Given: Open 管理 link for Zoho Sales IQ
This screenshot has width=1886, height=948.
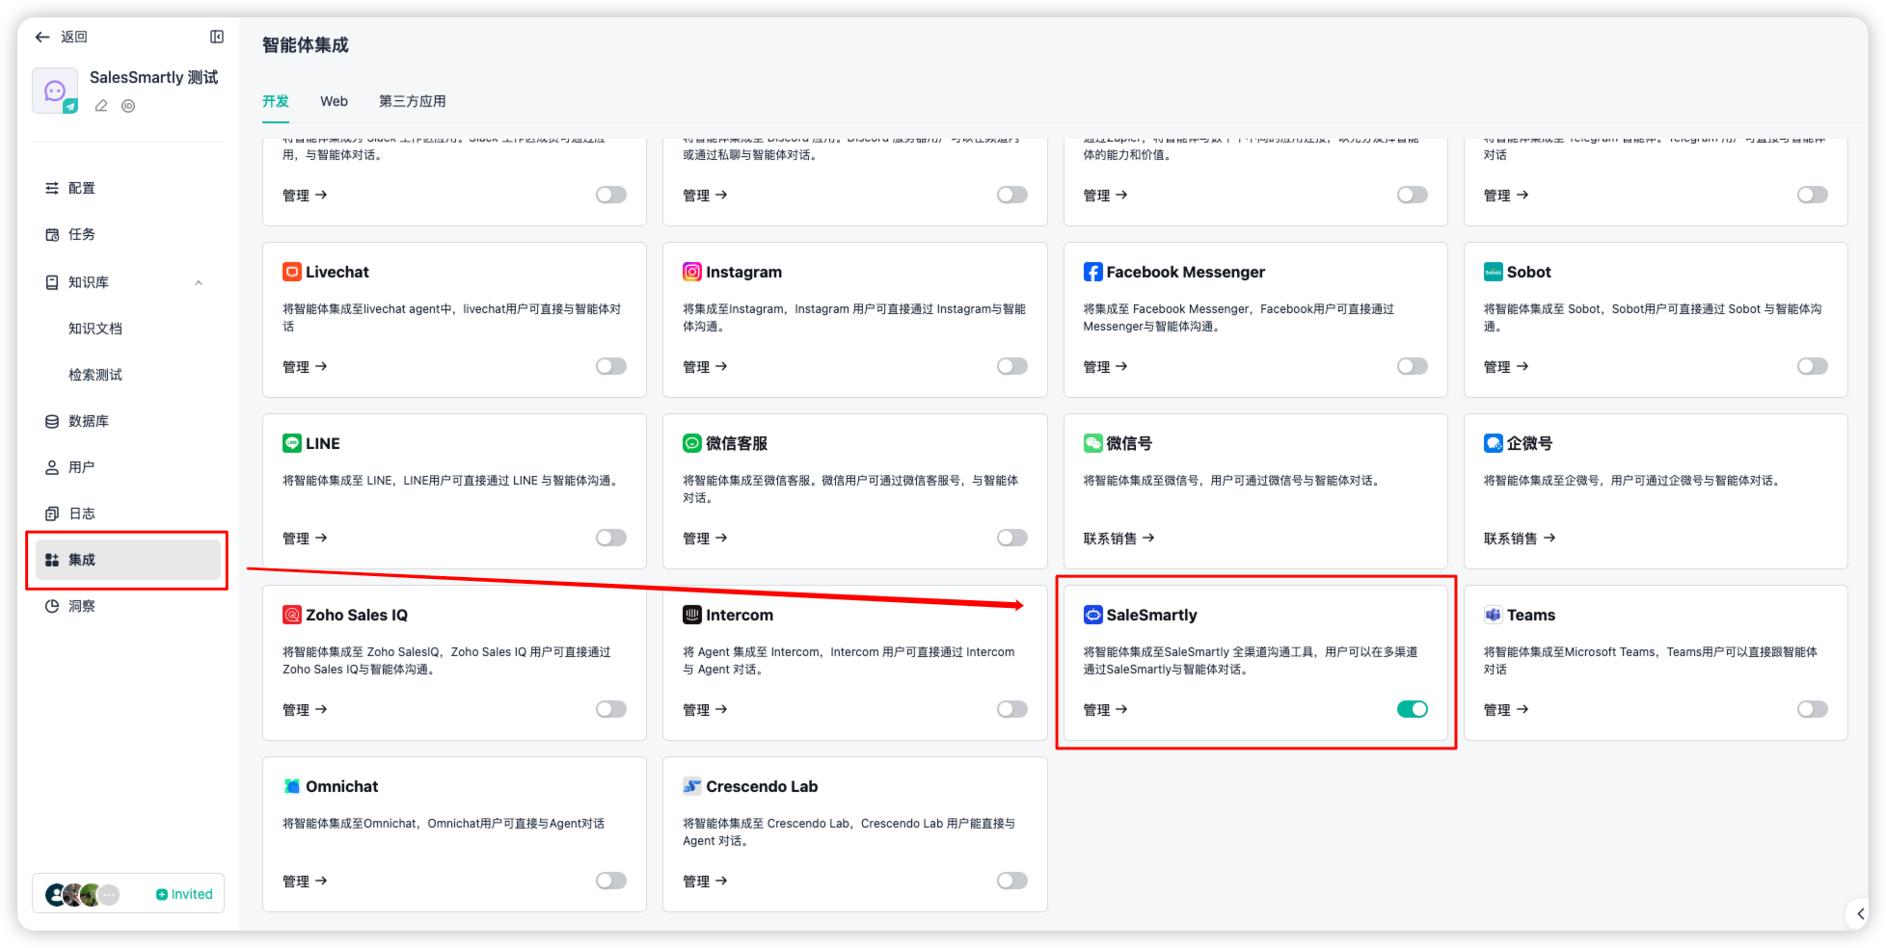Looking at the screenshot, I should (x=305, y=710).
